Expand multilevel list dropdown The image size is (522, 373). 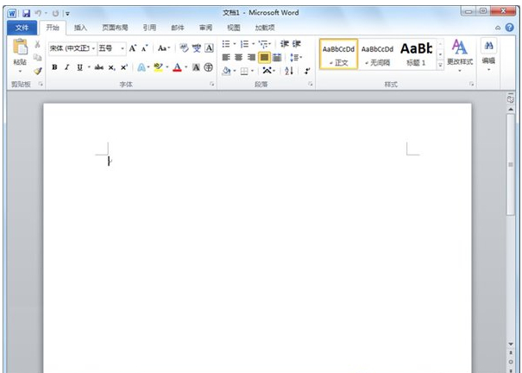click(270, 44)
